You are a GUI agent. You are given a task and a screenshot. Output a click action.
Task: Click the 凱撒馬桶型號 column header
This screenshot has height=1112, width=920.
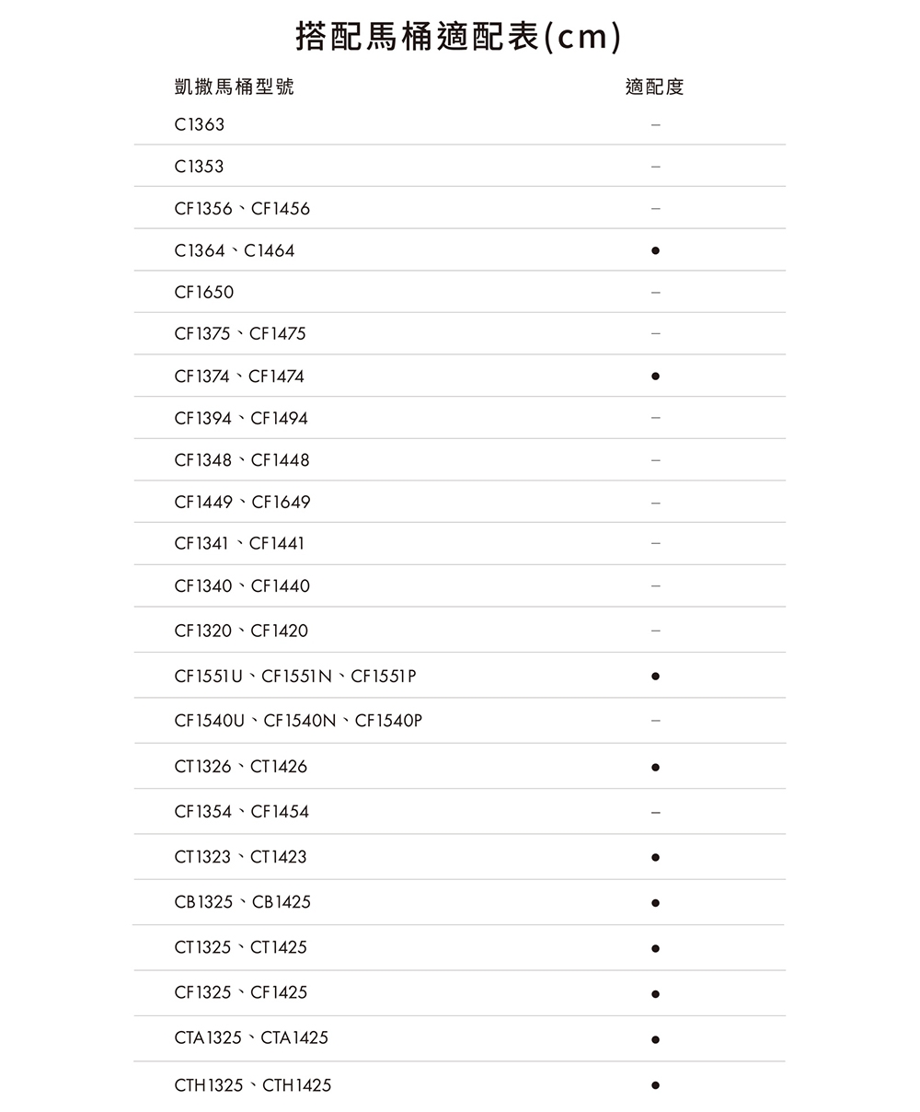tap(235, 87)
